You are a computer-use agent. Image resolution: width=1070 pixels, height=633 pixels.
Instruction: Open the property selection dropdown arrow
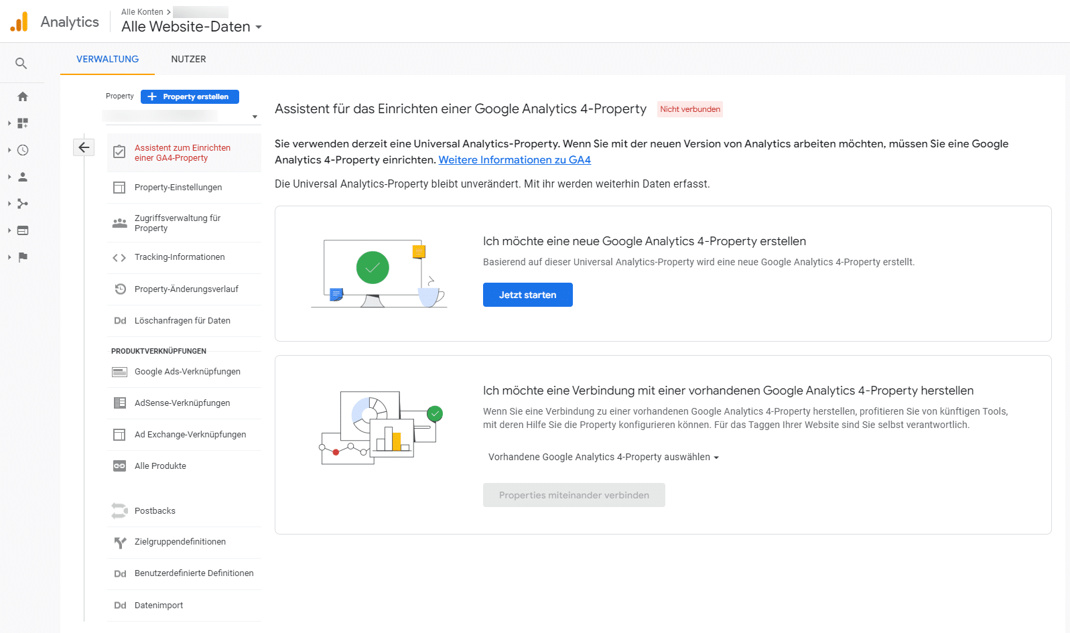click(x=255, y=117)
